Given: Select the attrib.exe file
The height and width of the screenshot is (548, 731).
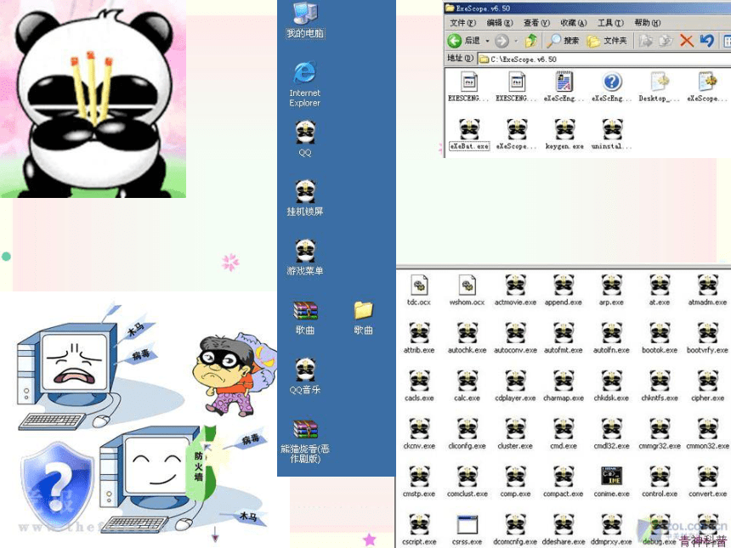Looking at the screenshot, I should coord(419,338).
